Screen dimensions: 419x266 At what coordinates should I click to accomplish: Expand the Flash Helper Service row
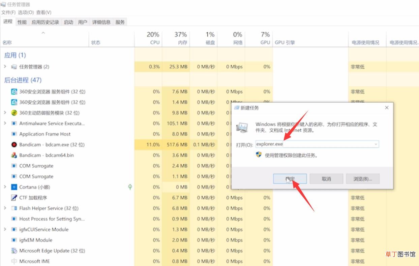(5, 208)
